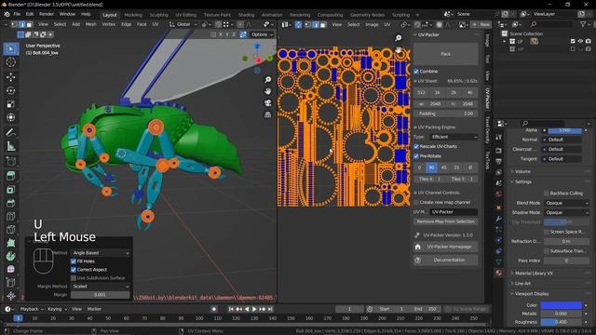
Task: Click the 3D viewport pan hand icon
Action: 268,91
